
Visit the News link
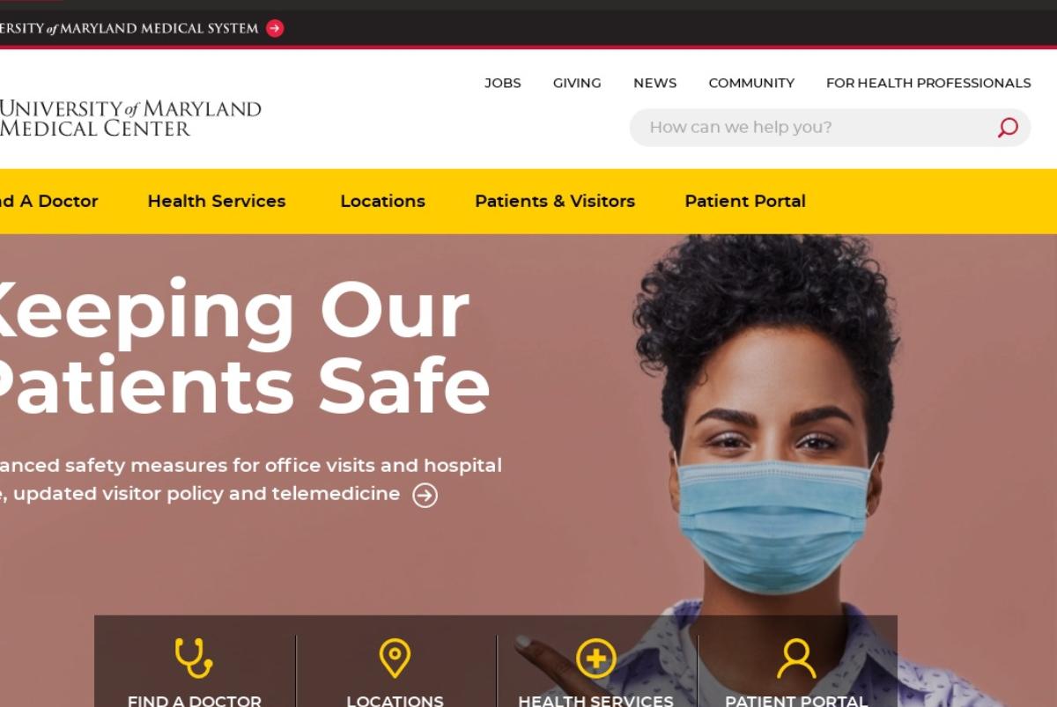click(x=655, y=83)
